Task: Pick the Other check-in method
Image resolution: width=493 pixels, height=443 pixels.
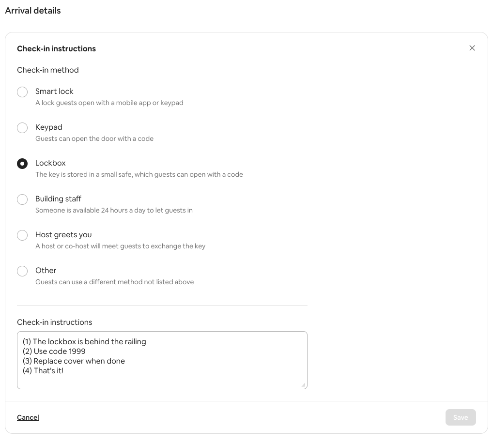Action: (x=22, y=271)
